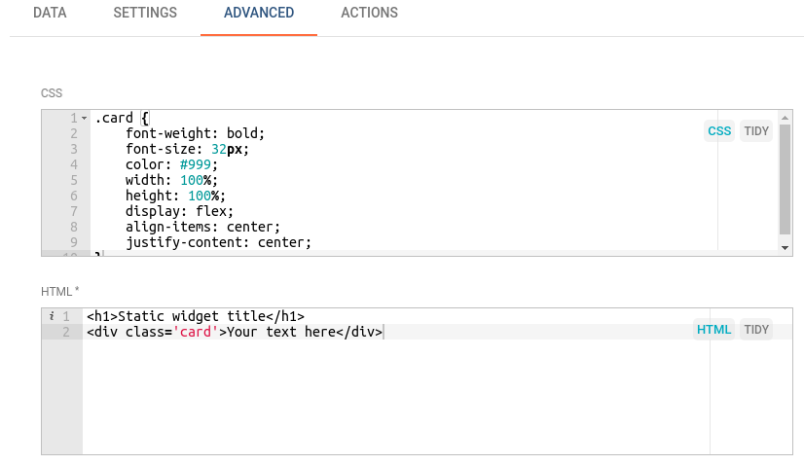The width and height of the screenshot is (804, 465).
Task: Click line number 5 in CSS gutter
Action: tap(73, 181)
